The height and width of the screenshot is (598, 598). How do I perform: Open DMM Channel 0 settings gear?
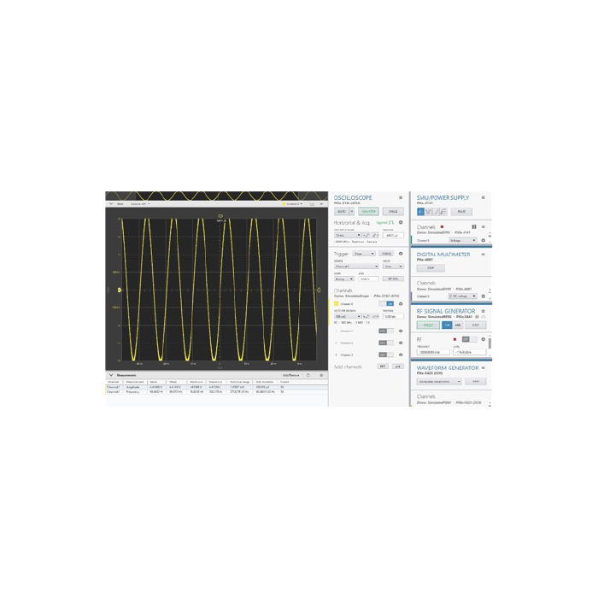pos(484,296)
